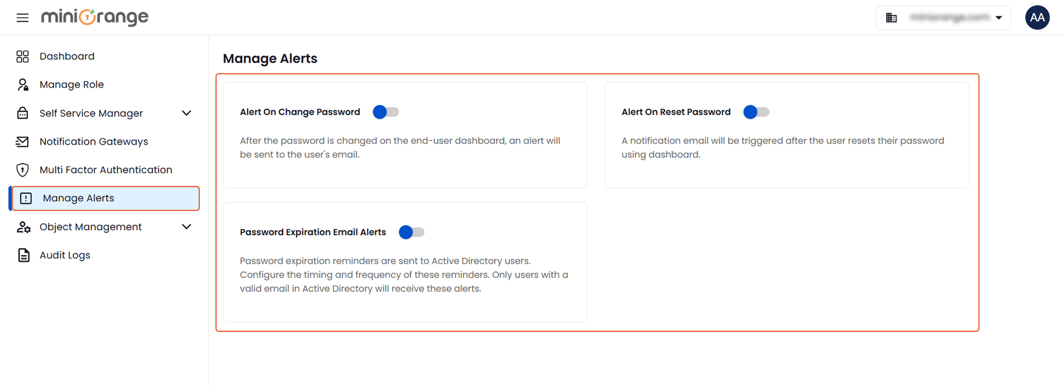Click the Object Management user-gear icon

point(23,227)
